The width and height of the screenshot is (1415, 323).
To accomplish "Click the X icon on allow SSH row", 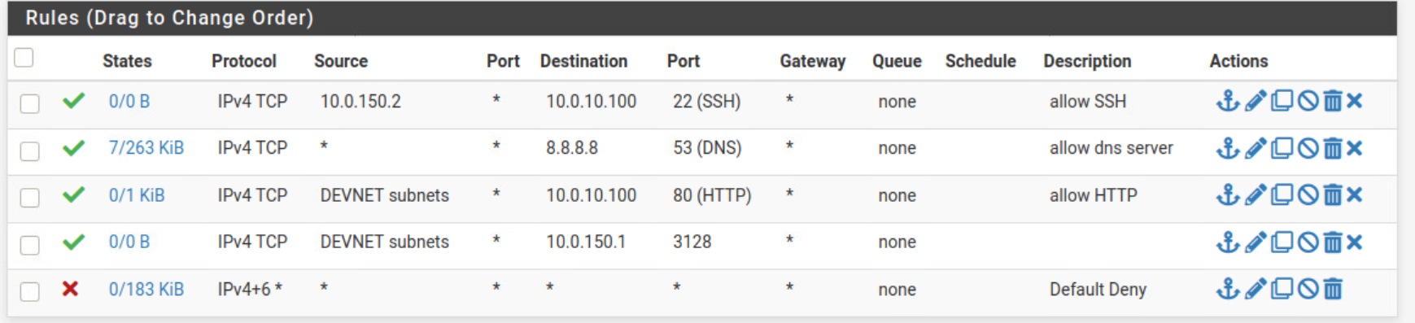I will pos(1354,101).
